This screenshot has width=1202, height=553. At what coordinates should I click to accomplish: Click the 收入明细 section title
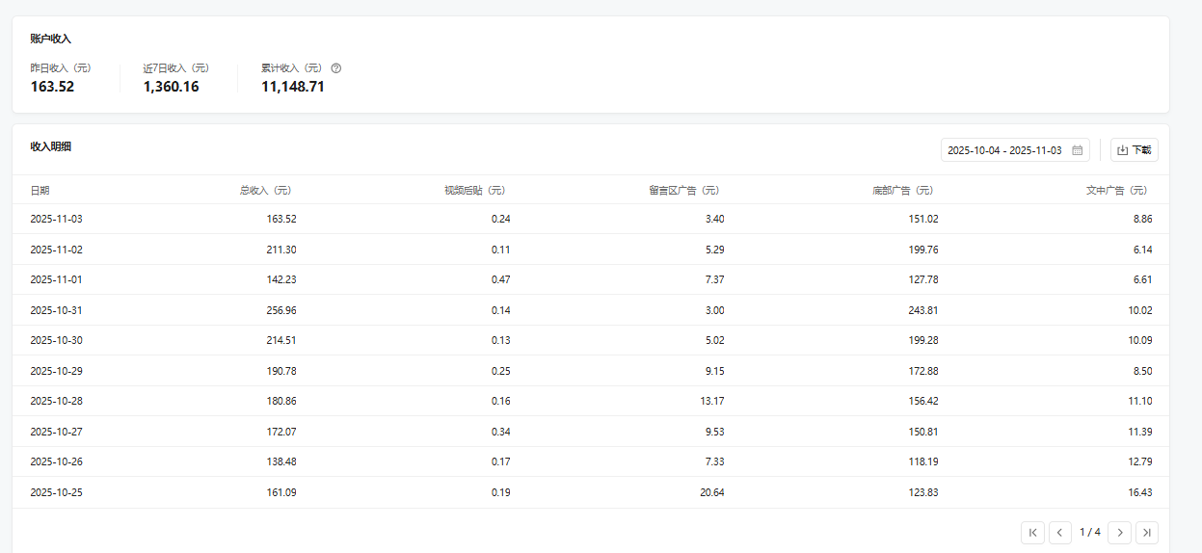point(50,146)
